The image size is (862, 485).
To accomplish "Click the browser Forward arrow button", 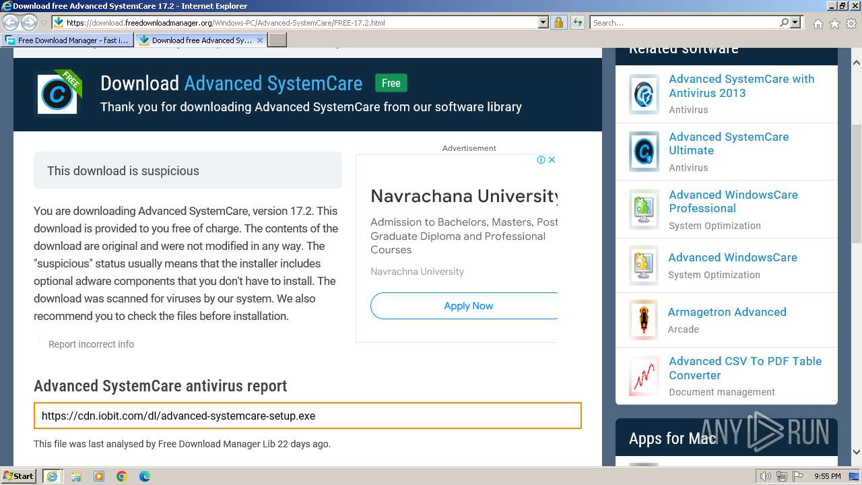I will coord(29,22).
